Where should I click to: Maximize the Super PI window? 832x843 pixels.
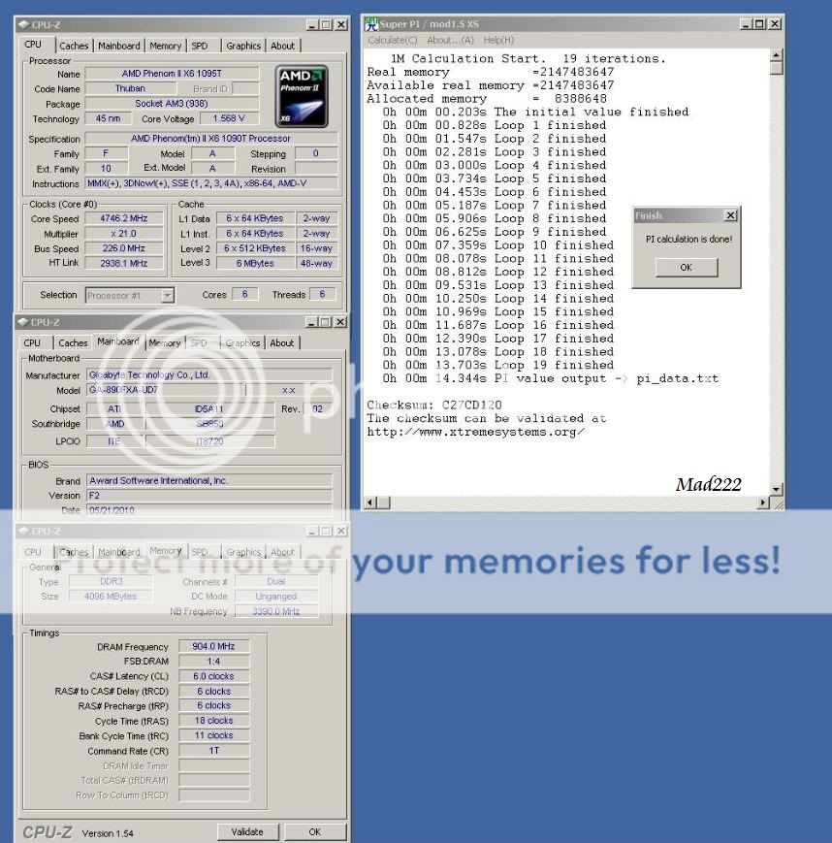[x=759, y=24]
